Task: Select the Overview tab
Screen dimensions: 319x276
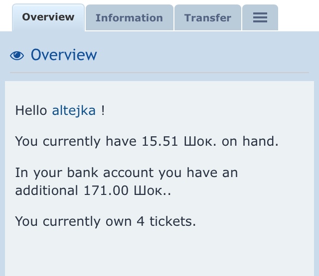Action: 48,17
